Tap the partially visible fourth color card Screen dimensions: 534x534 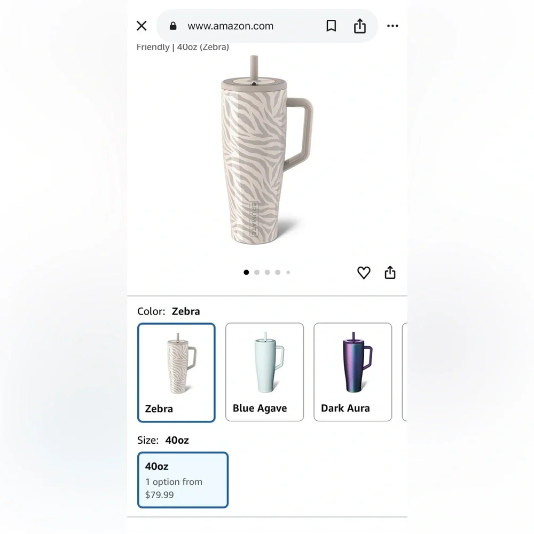pos(405,372)
